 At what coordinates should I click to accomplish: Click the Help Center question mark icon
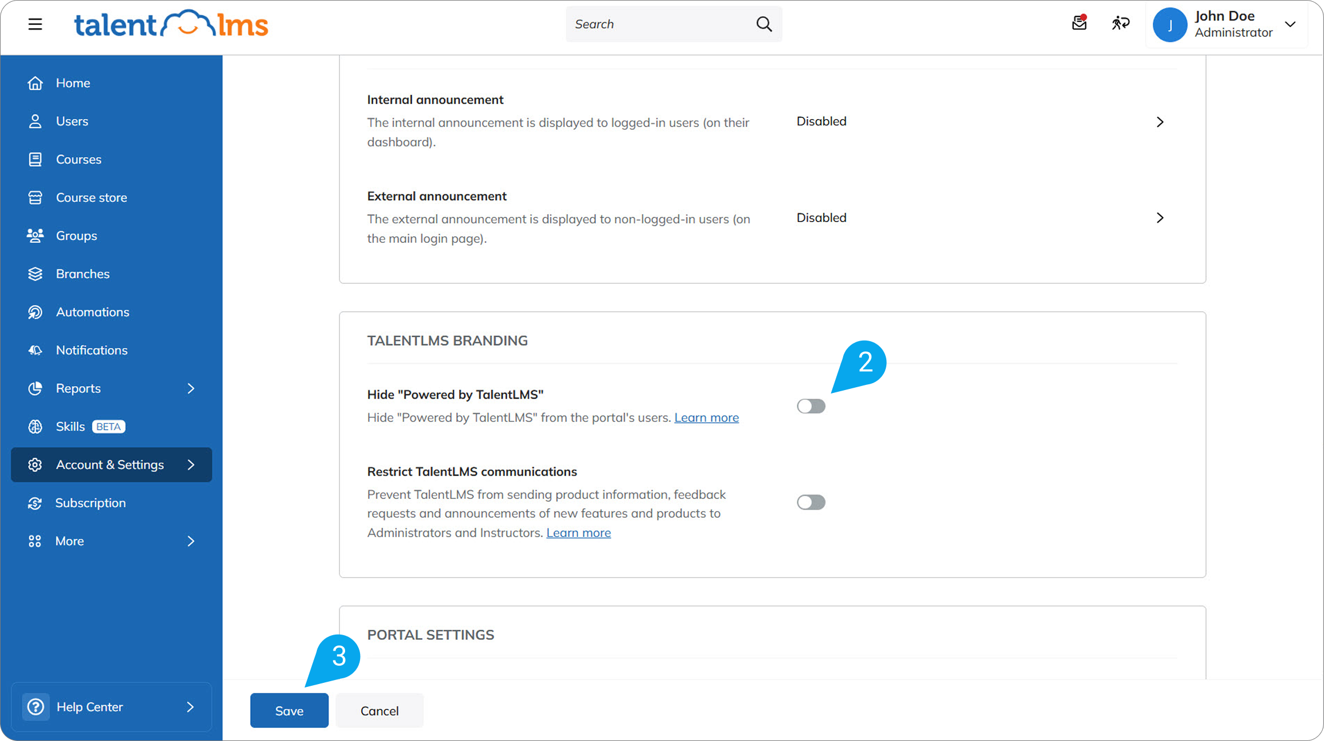point(36,706)
